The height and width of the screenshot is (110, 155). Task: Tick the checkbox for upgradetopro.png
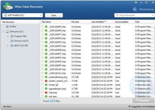43,89
